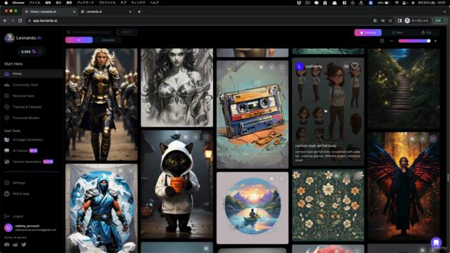Click the token info icon beside 6,966
The image size is (450, 253).
tap(40, 51)
